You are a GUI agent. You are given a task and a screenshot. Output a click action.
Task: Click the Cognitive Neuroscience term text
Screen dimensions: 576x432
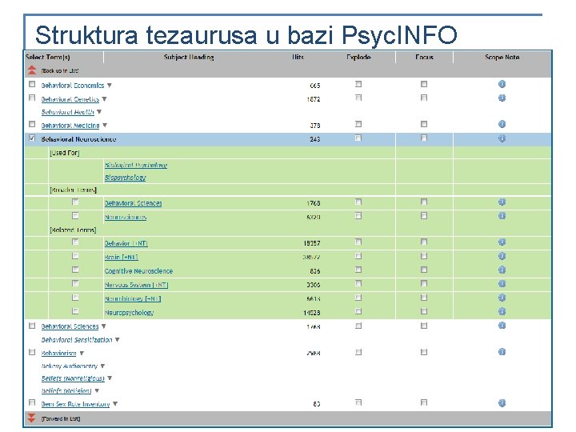pos(138,271)
